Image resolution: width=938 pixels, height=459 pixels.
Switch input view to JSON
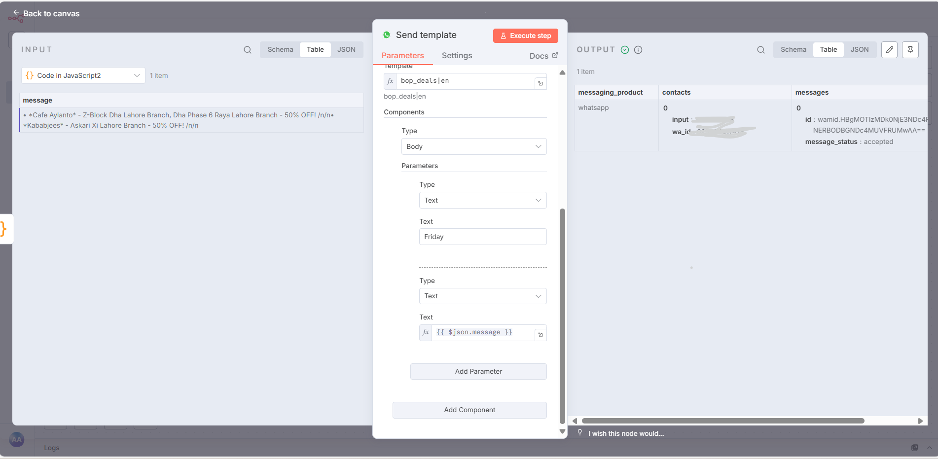pos(346,50)
